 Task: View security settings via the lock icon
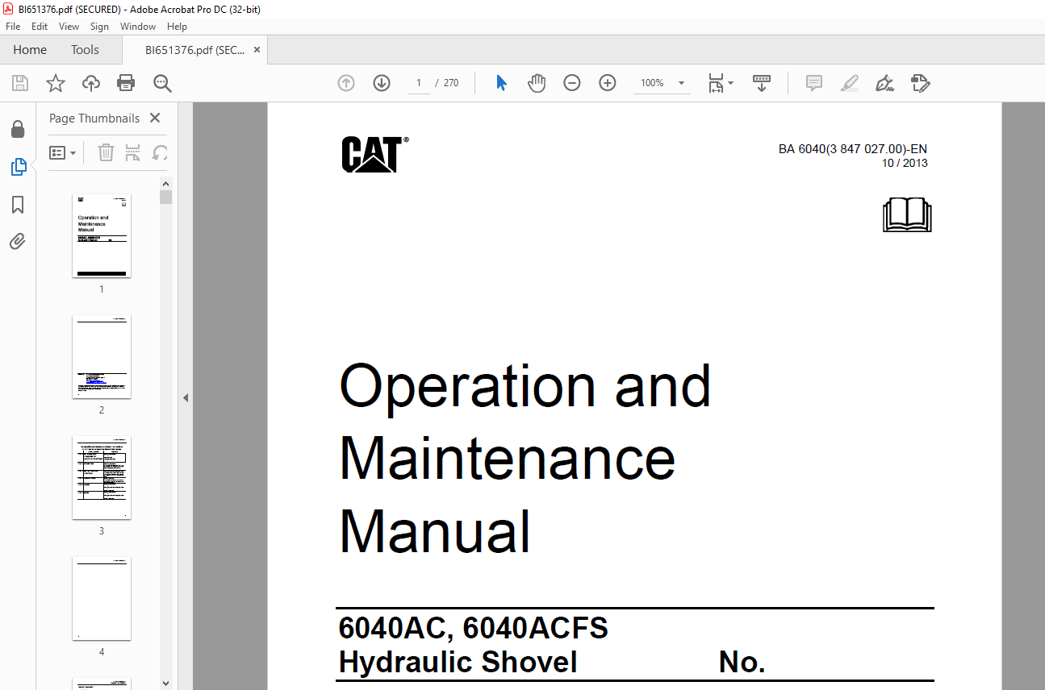point(18,129)
